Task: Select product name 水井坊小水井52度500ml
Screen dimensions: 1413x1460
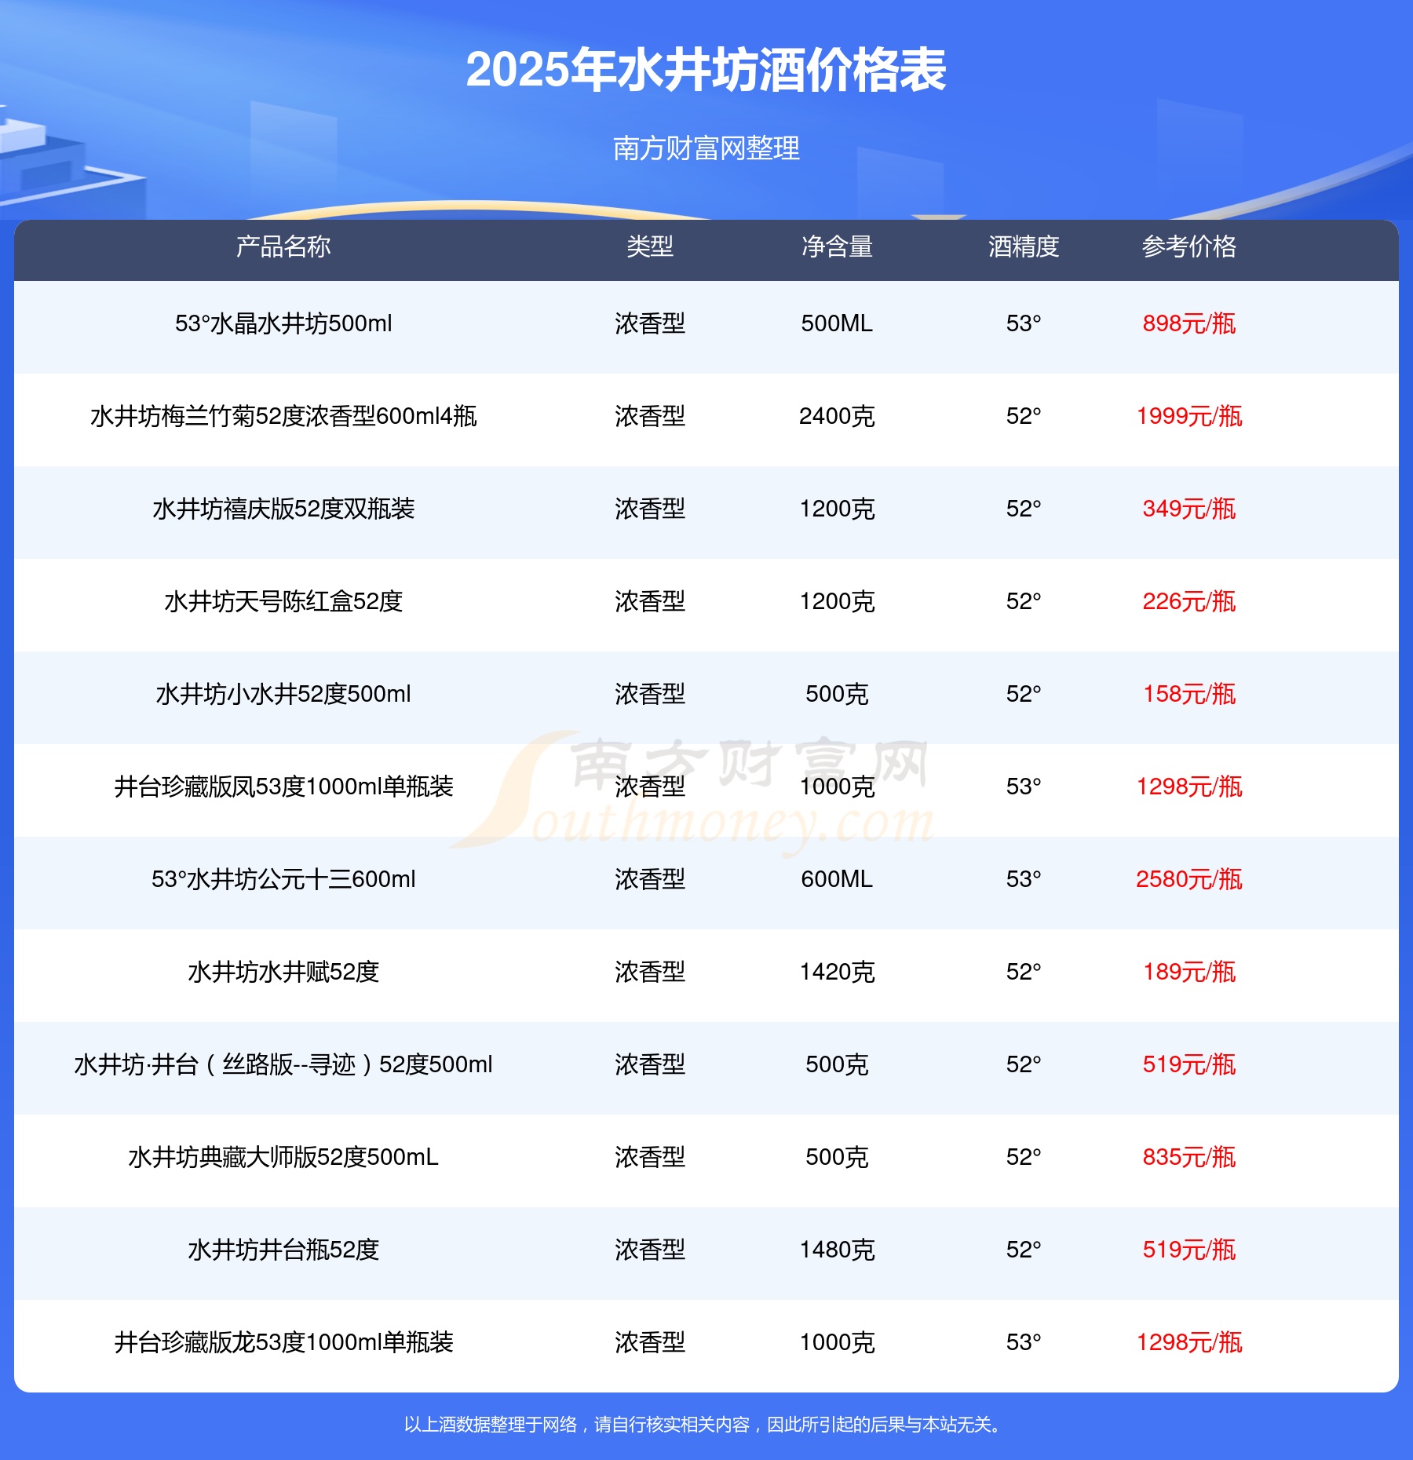Action: click(x=283, y=694)
